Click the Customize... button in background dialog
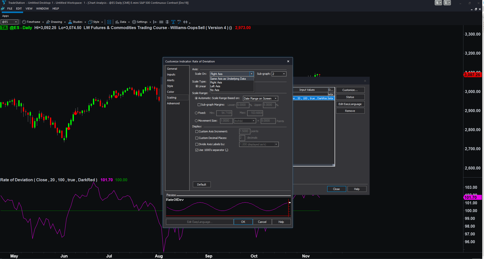The height and width of the screenshot is (259, 484). 350,90
